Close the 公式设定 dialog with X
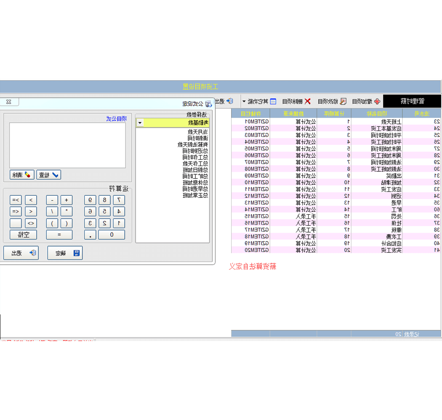442x420 pixels. click(x=9, y=102)
